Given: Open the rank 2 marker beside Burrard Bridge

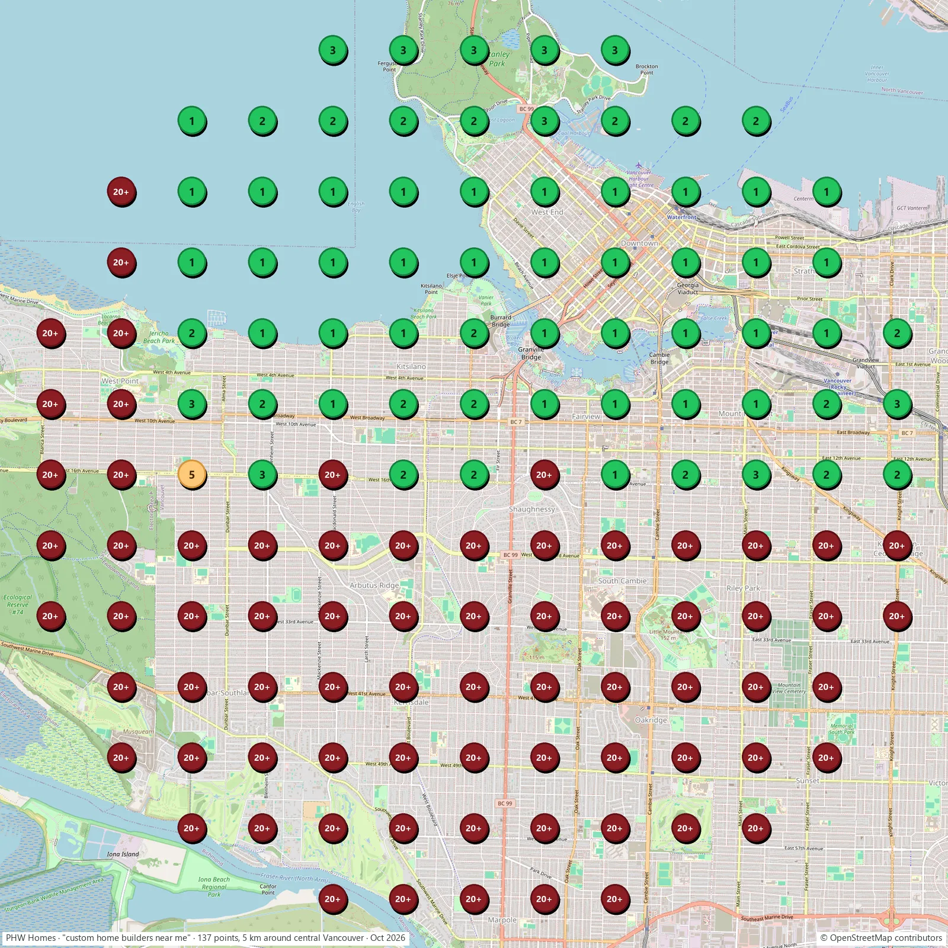Looking at the screenshot, I should [x=474, y=334].
